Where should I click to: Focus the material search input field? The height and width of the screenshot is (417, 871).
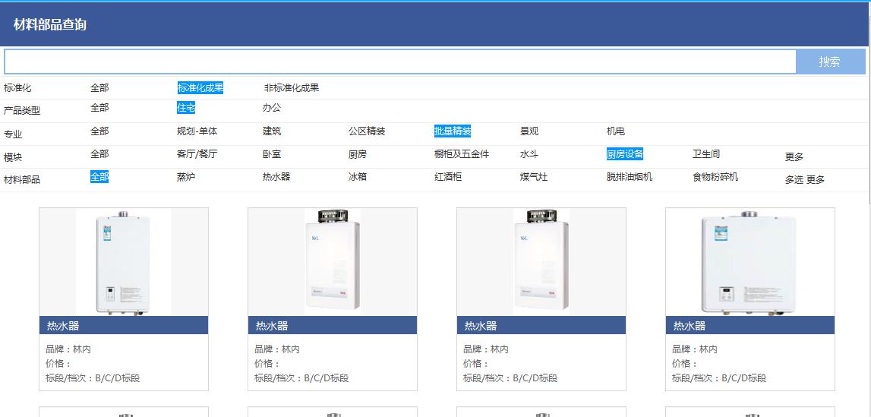click(x=399, y=62)
